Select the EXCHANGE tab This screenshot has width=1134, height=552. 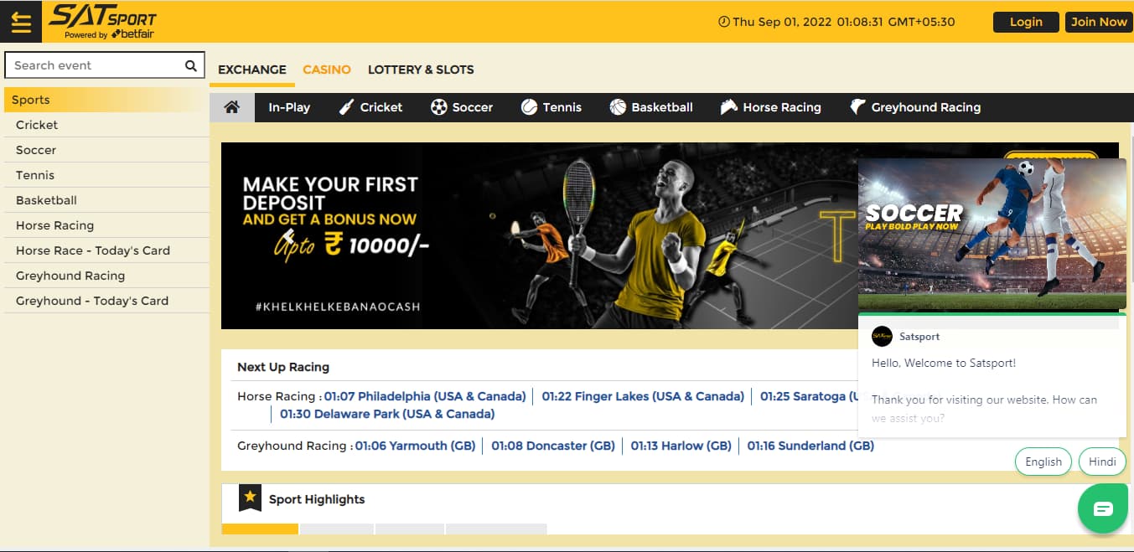tap(252, 70)
